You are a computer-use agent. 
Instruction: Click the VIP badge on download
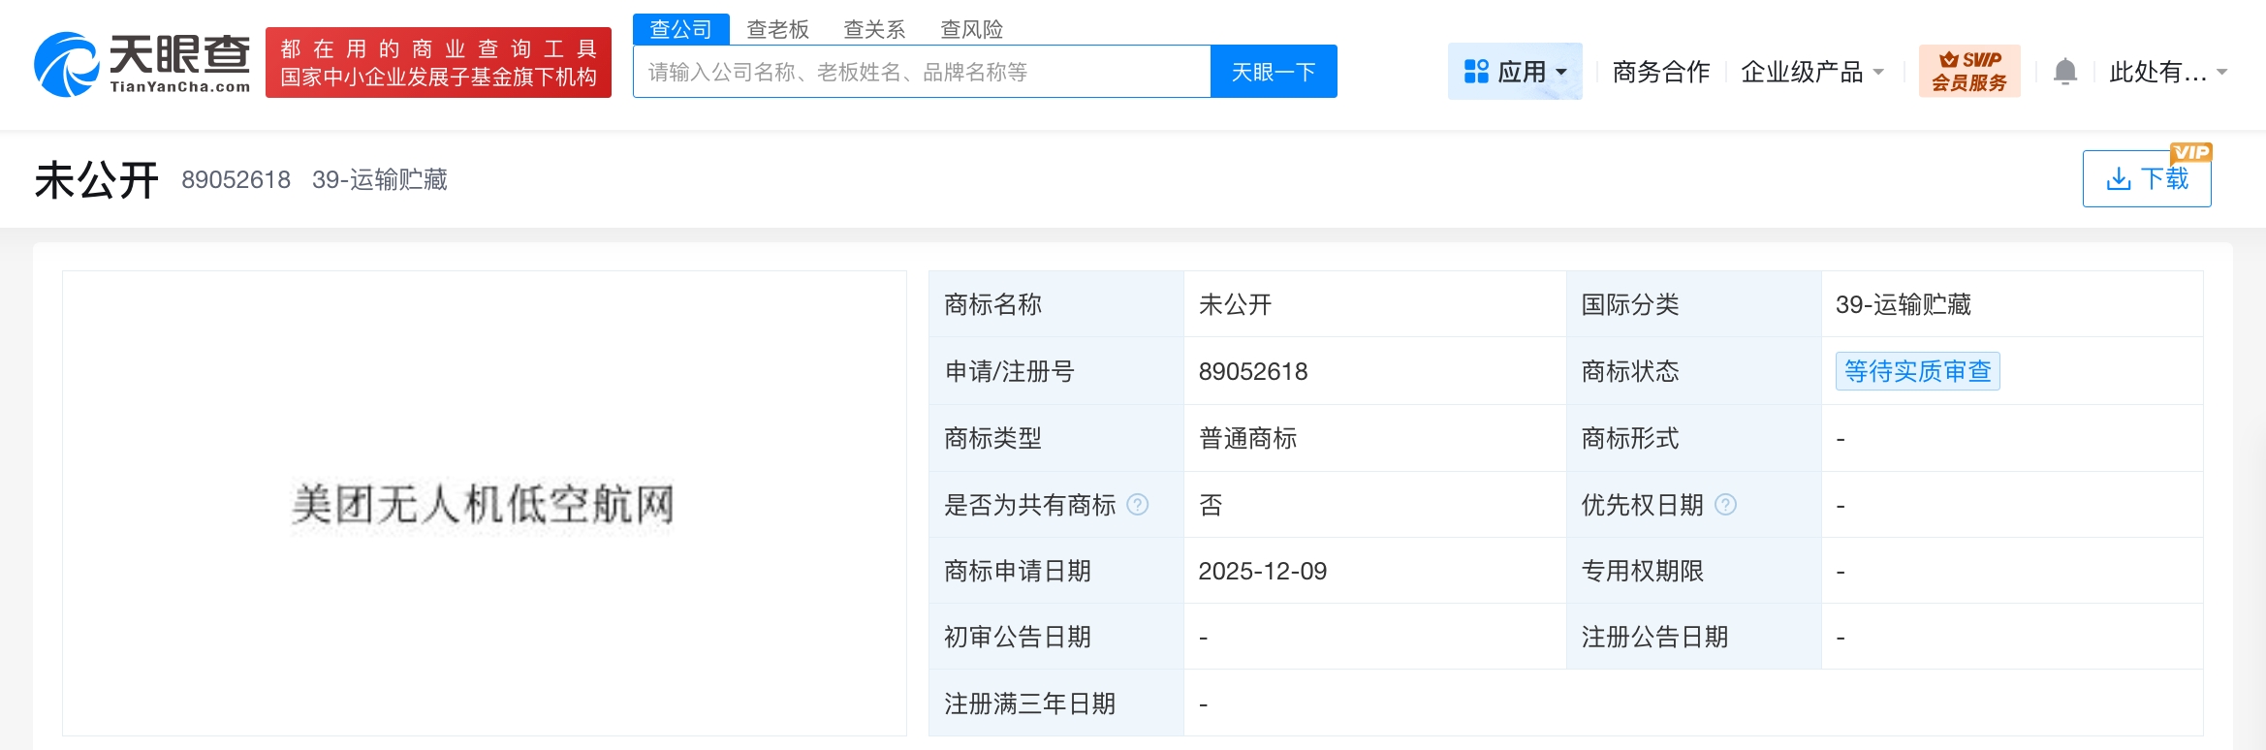(x=2190, y=152)
